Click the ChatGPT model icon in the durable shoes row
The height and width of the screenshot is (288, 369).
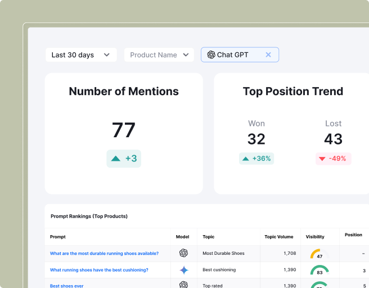click(x=183, y=254)
